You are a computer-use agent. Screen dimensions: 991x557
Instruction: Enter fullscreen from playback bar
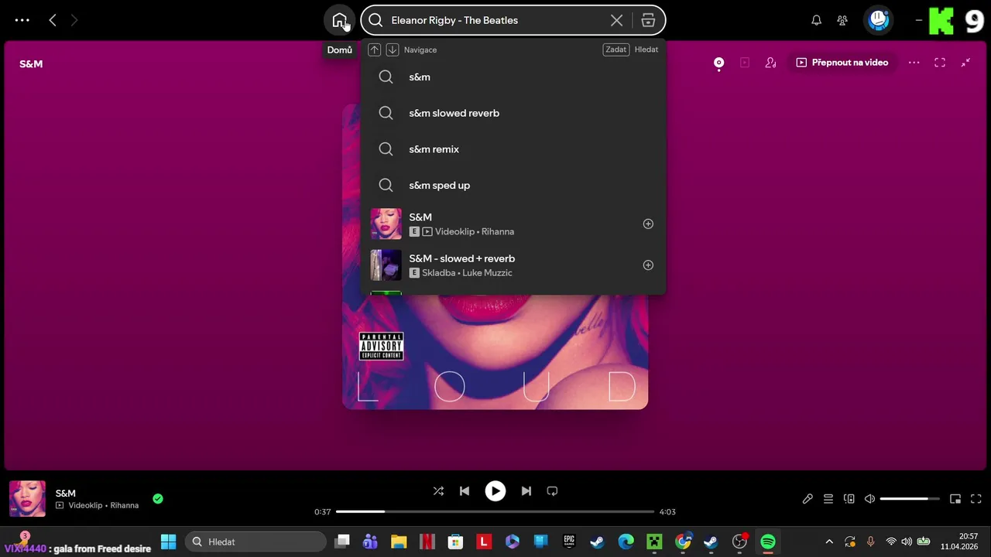click(x=976, y=499)
